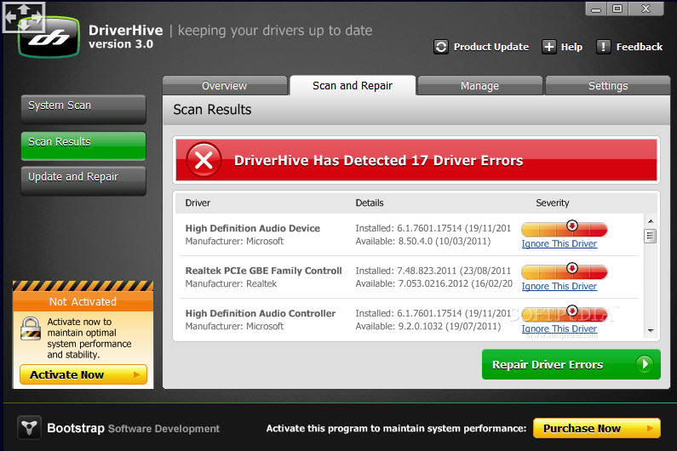This screenshot has height=451, width=677.
Task: Open the Manage tab
Action: click(479, 85)
